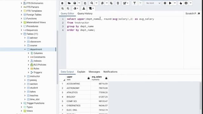The height and width of the screenshot is (114, 203).
Task: Click the Execute query play button
Action: pyautogui.click(x=170, y=3)
